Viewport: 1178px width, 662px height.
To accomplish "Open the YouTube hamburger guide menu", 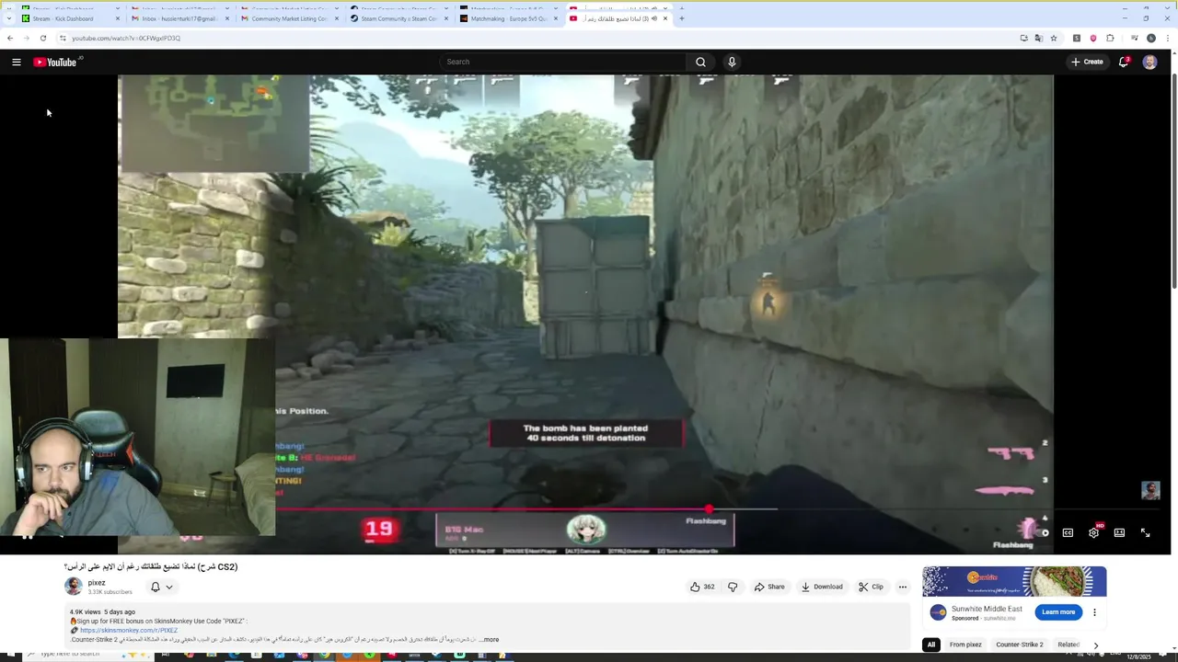I will click(x=17, y=62).
